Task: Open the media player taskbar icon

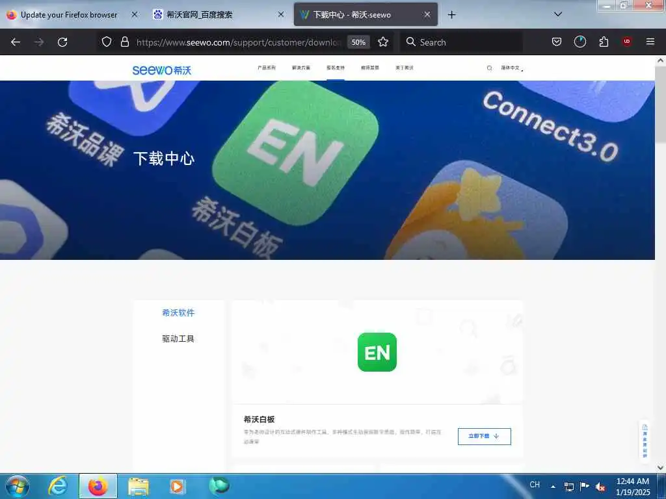Action: pyautogui.click(x=177, y=486)
